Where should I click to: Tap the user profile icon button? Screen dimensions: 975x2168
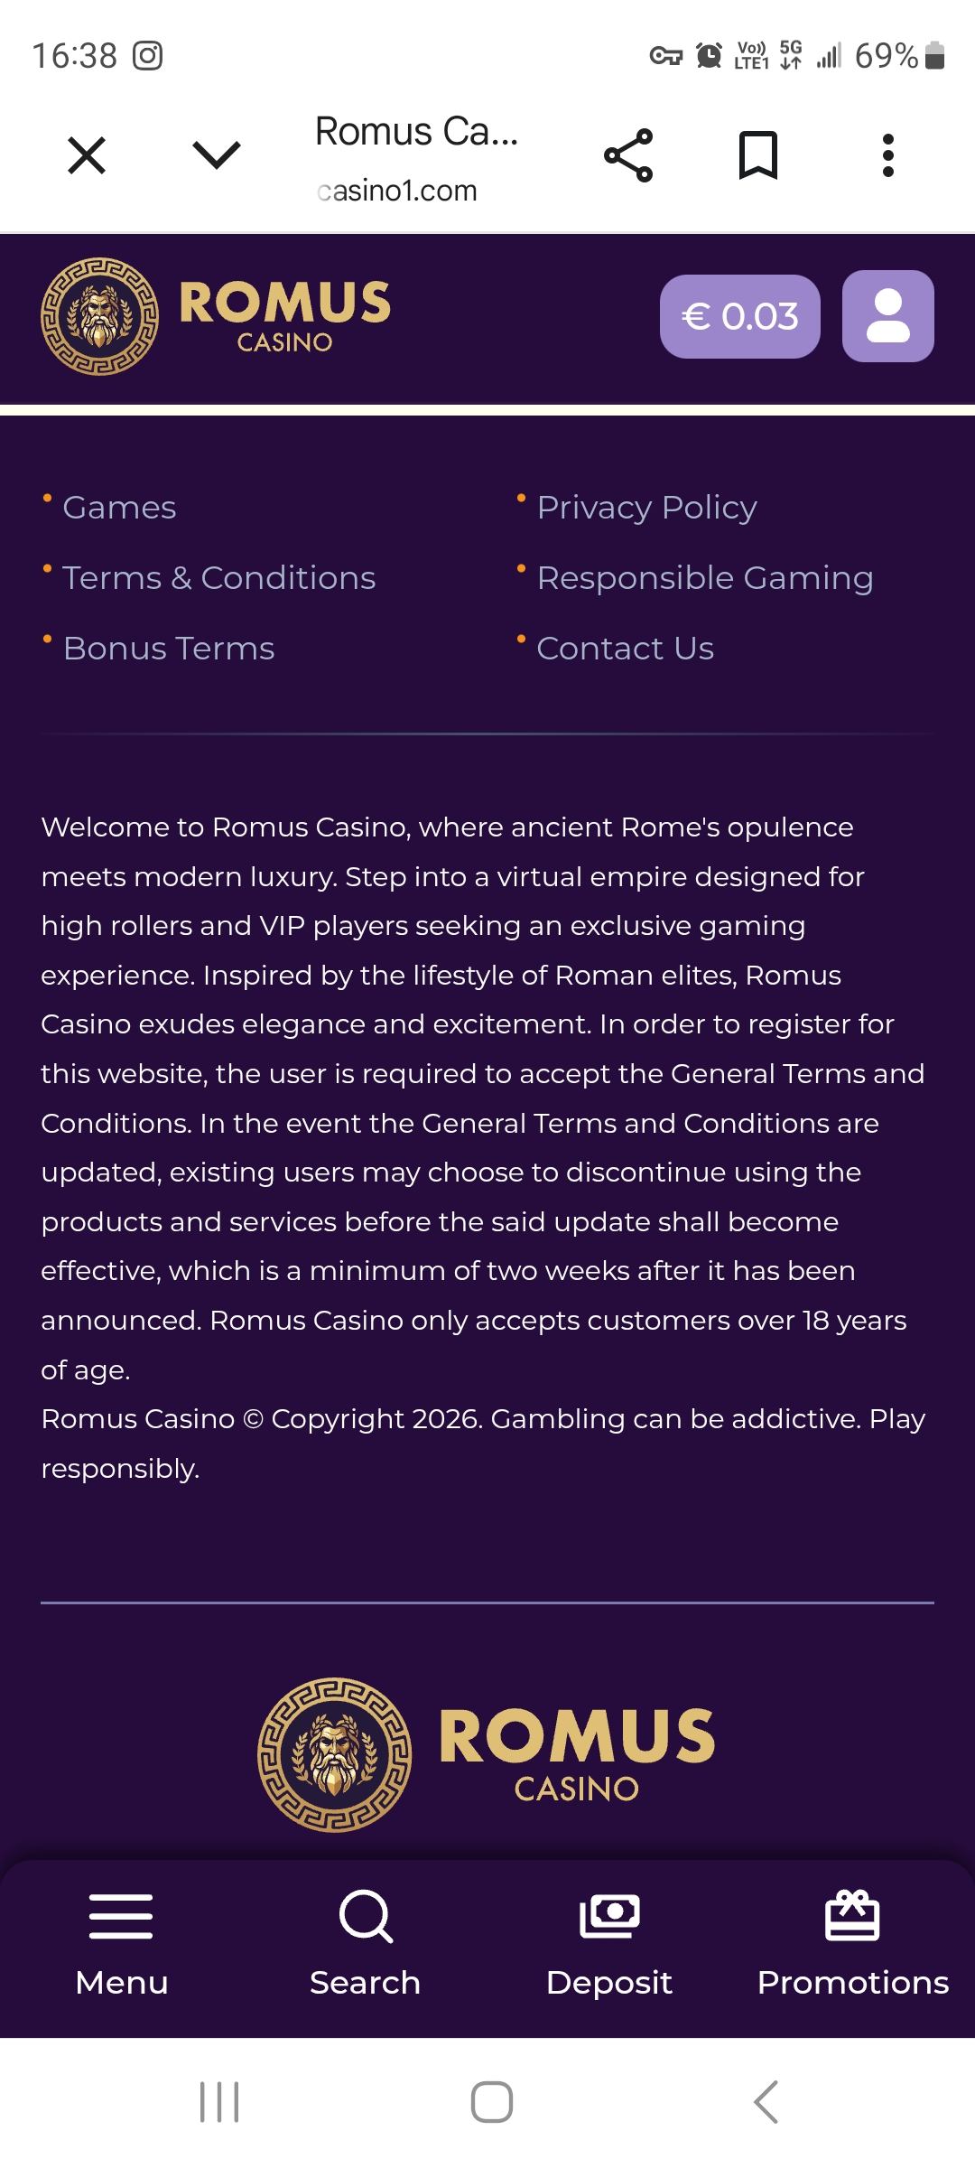(887, 316)
